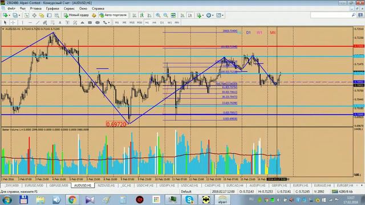Viewport: 365px width, 205px height.
Task: Open Chrome from the taskbar
Action: click(x=72, y=200)
